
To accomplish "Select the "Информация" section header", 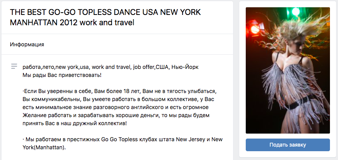I will point(27,44).
